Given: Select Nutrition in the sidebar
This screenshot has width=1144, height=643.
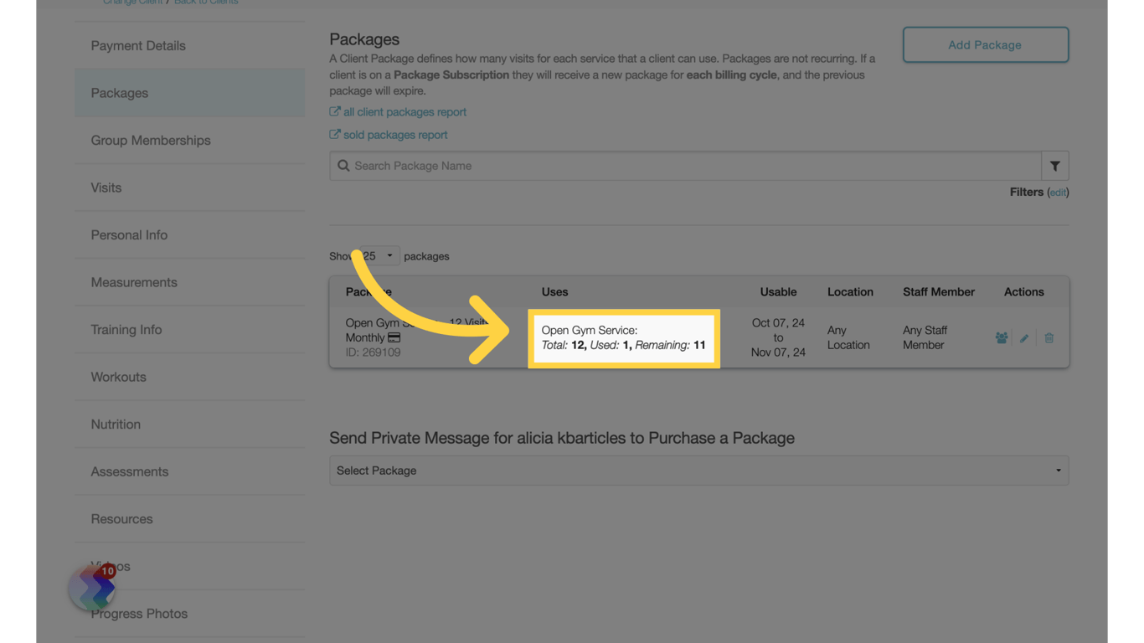Looking at the screenshot, I should 116,424.
